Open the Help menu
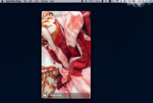 point(52,1)
